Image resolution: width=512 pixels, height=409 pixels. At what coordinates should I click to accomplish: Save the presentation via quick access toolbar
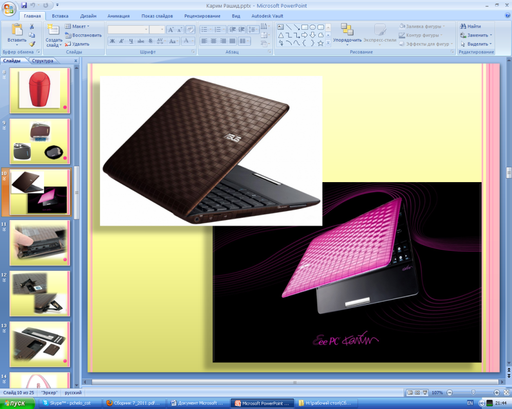(24, 5)
